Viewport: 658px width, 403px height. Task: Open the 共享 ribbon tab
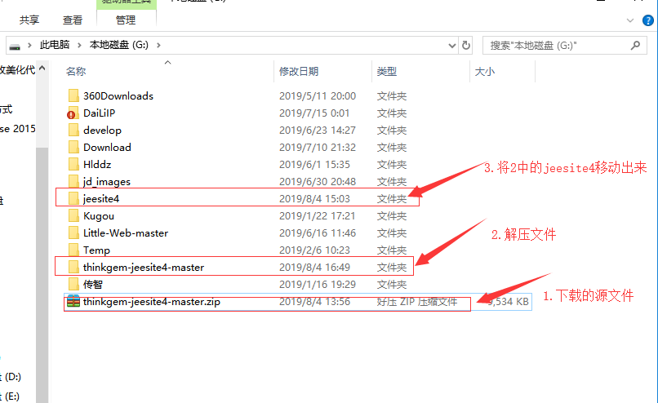point(29,20)
